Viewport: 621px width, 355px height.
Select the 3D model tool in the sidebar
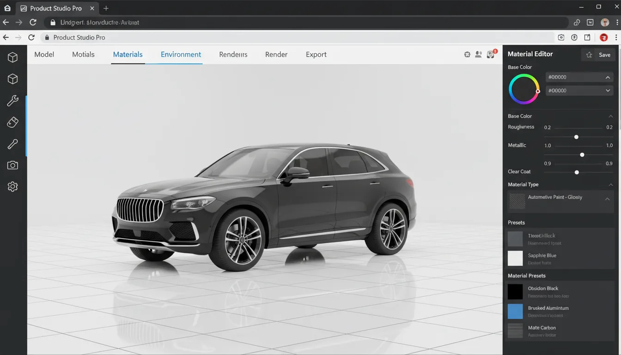pyautogui.click(x=12, y=57)
